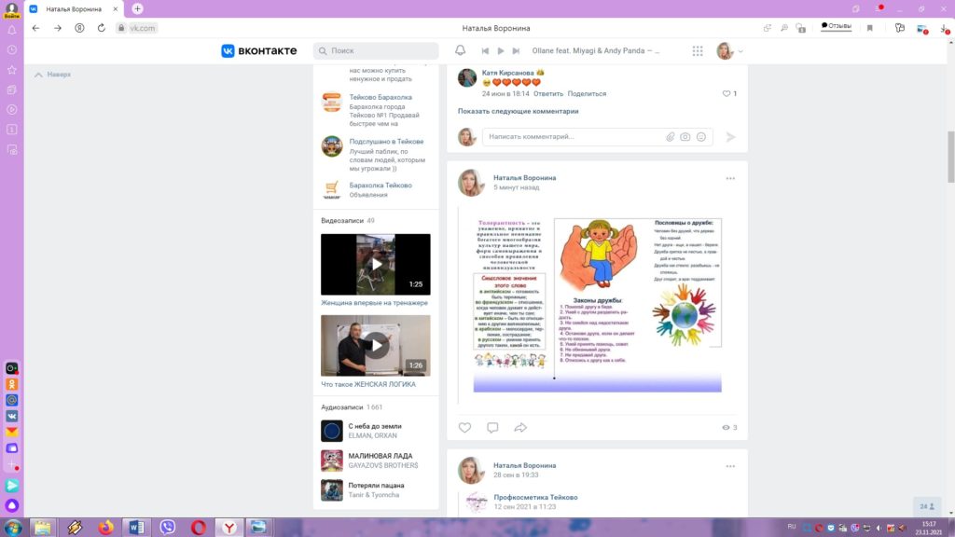
Task: Like the tolerance poster post
Action: pyautogui.click(x=464, y=428)
